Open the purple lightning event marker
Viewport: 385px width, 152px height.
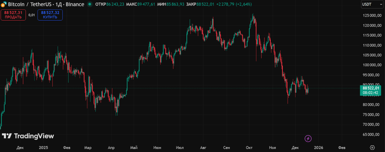(308, 139)
